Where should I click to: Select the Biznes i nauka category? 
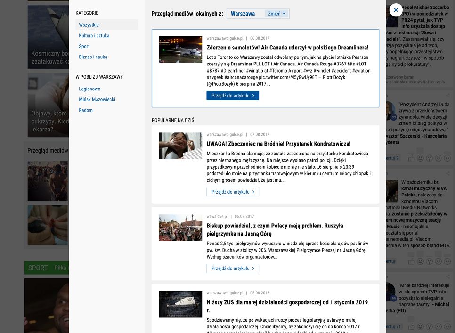(x=93, y=57)
